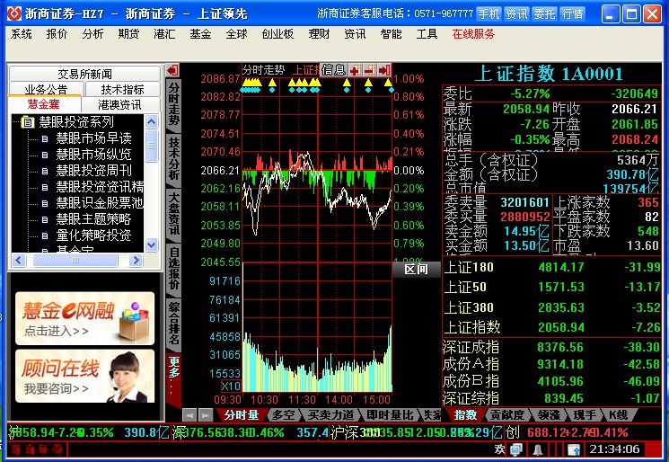Open the 慧金e网融 banner
The image size is (669, 462).
(x=84, y=319)
